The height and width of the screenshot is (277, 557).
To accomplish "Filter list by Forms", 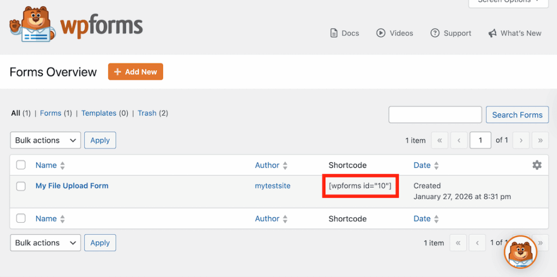I will point(51,113).
